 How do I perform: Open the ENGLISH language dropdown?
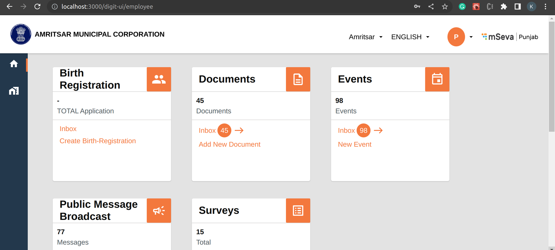[410, 37]
